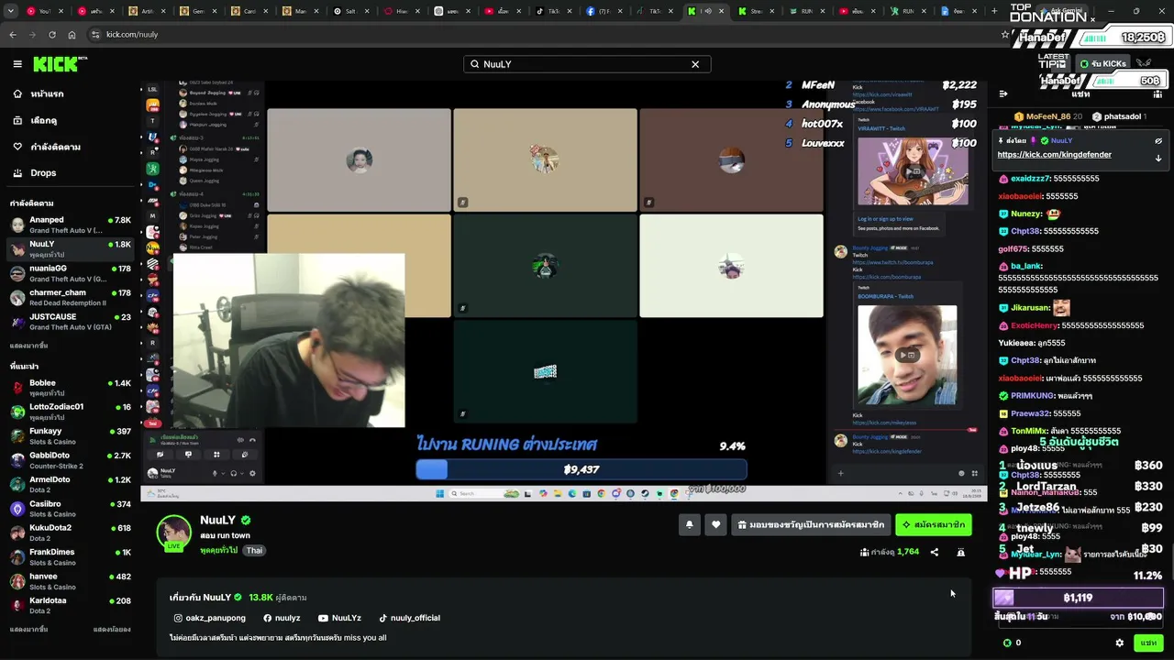The width and height of the screenshot is (1174, 660).
Task: Expand following list with แสดงมากขึ้น
Action: pyautogui.click(x=28, y=346)
